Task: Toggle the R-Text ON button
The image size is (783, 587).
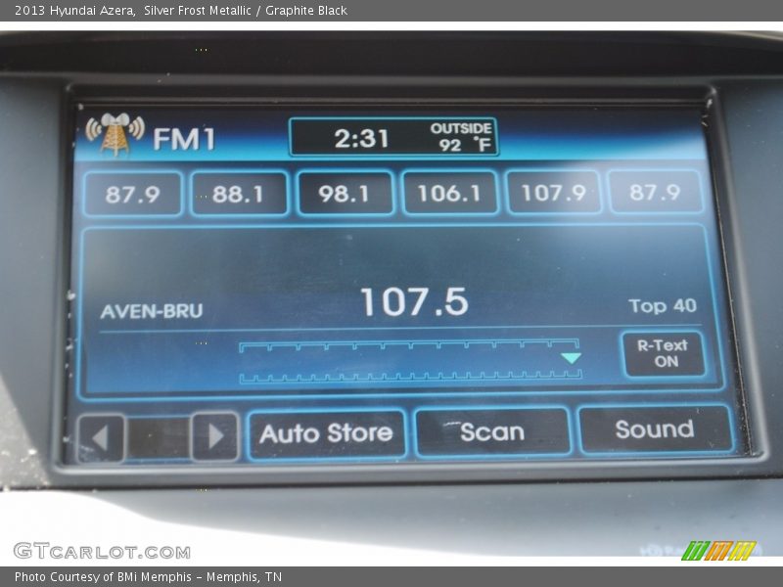Action: (665, 353)
